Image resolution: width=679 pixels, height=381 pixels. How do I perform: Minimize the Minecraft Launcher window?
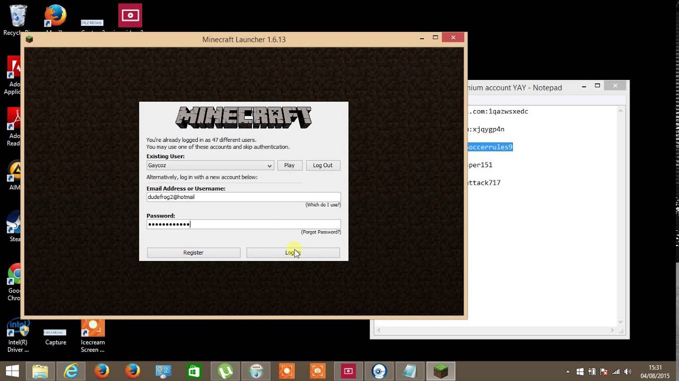pyautogui.click(x=422, y=38)
